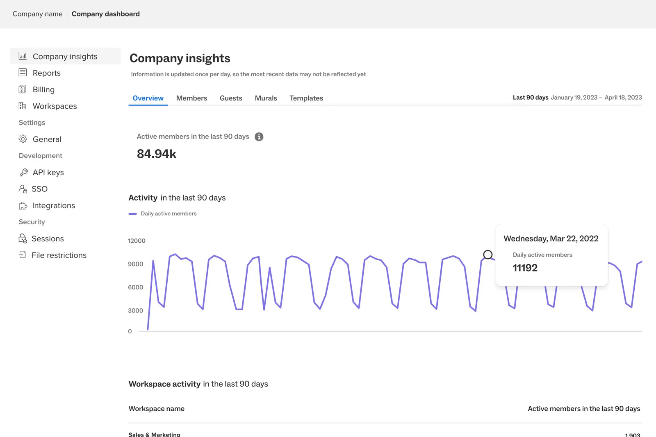Click the General settings gear icon

pos(23,139)
